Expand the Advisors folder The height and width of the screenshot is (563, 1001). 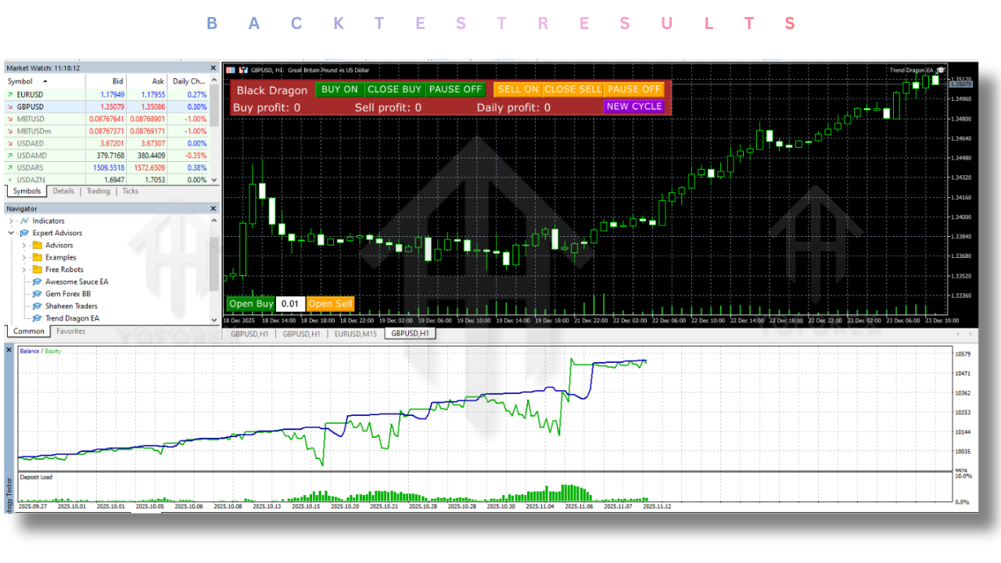coord(23,246)
